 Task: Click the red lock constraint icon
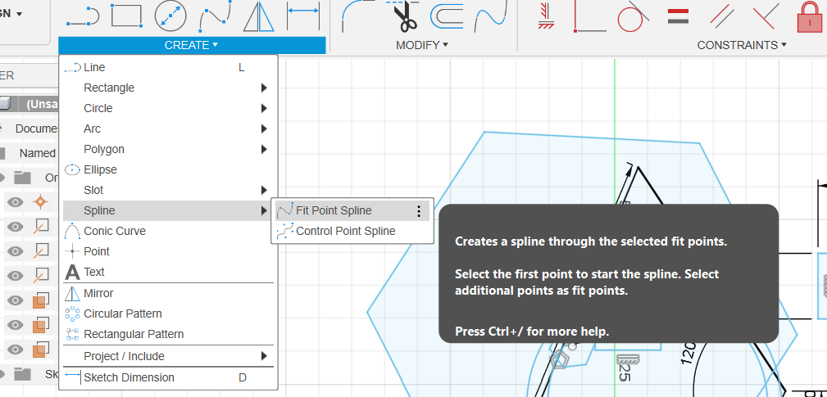tap(811, 16)
